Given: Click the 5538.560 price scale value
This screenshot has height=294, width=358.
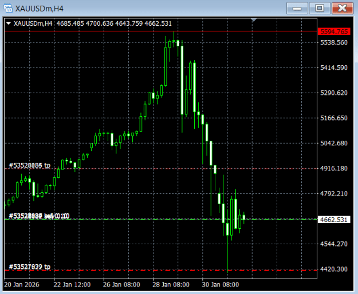Looking at the screenshot, I should click(334, 43).
